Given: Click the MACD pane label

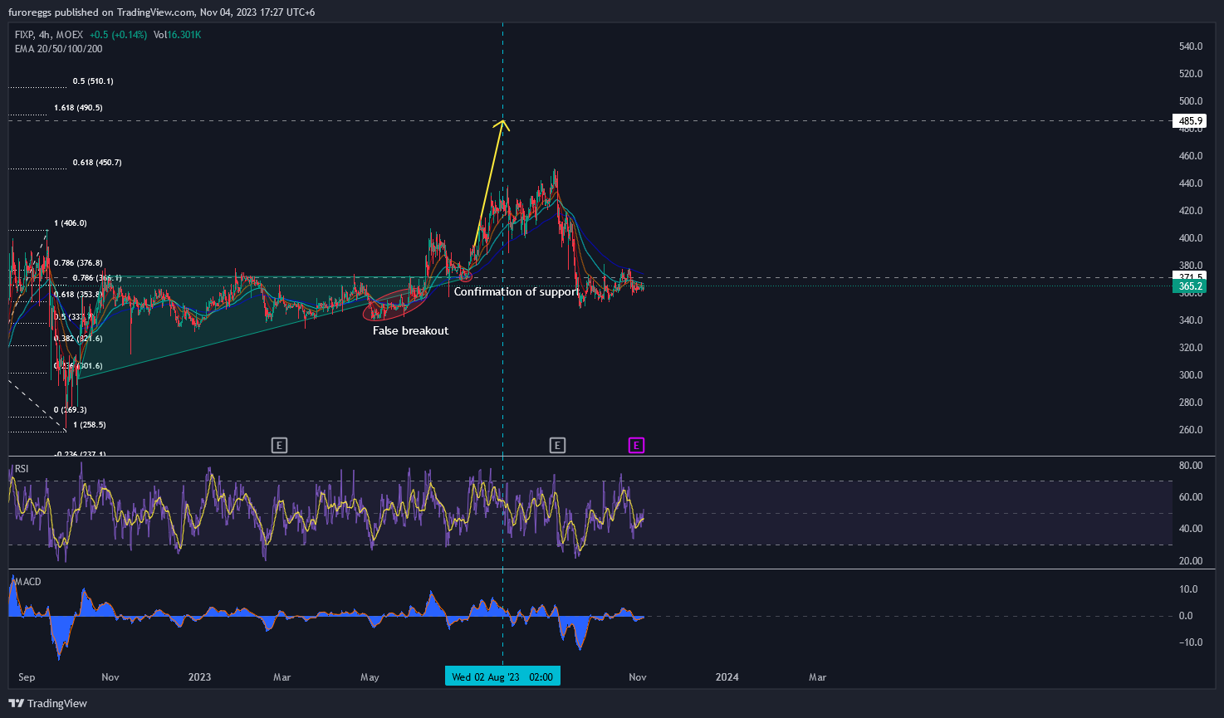Looking at the screenshot, I should click(28, 582).
